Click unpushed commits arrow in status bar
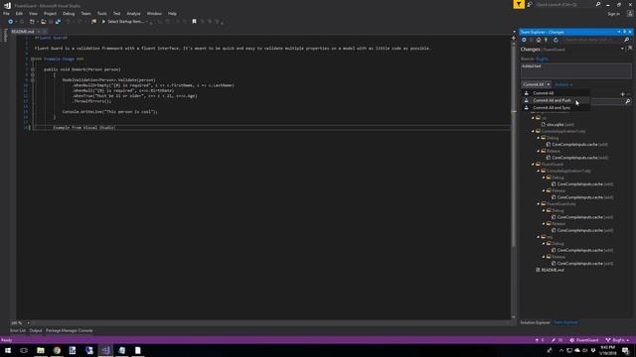 (x=540, y=340)
